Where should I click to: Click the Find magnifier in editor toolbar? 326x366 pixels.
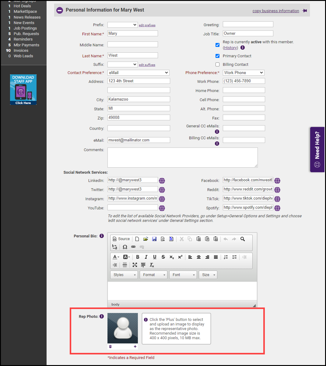pyautogui.click(x=243, y=239)
